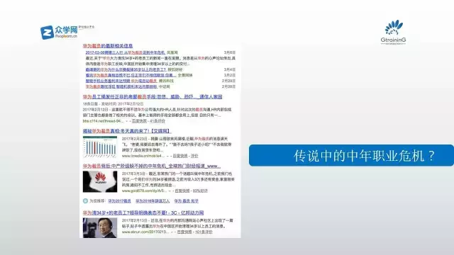
Task: Click the 92%好评 link
Action: (x=200, y=191)
